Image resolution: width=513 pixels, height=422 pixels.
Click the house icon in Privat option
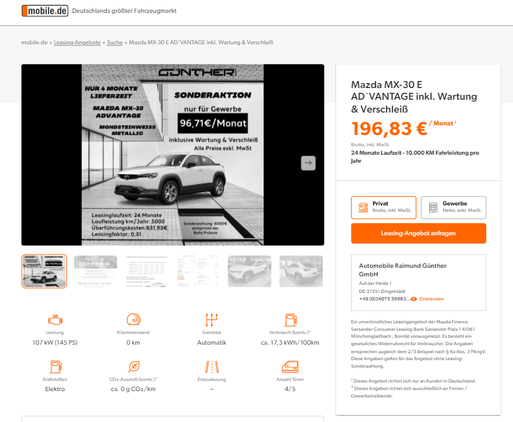[x=363, y=207]
